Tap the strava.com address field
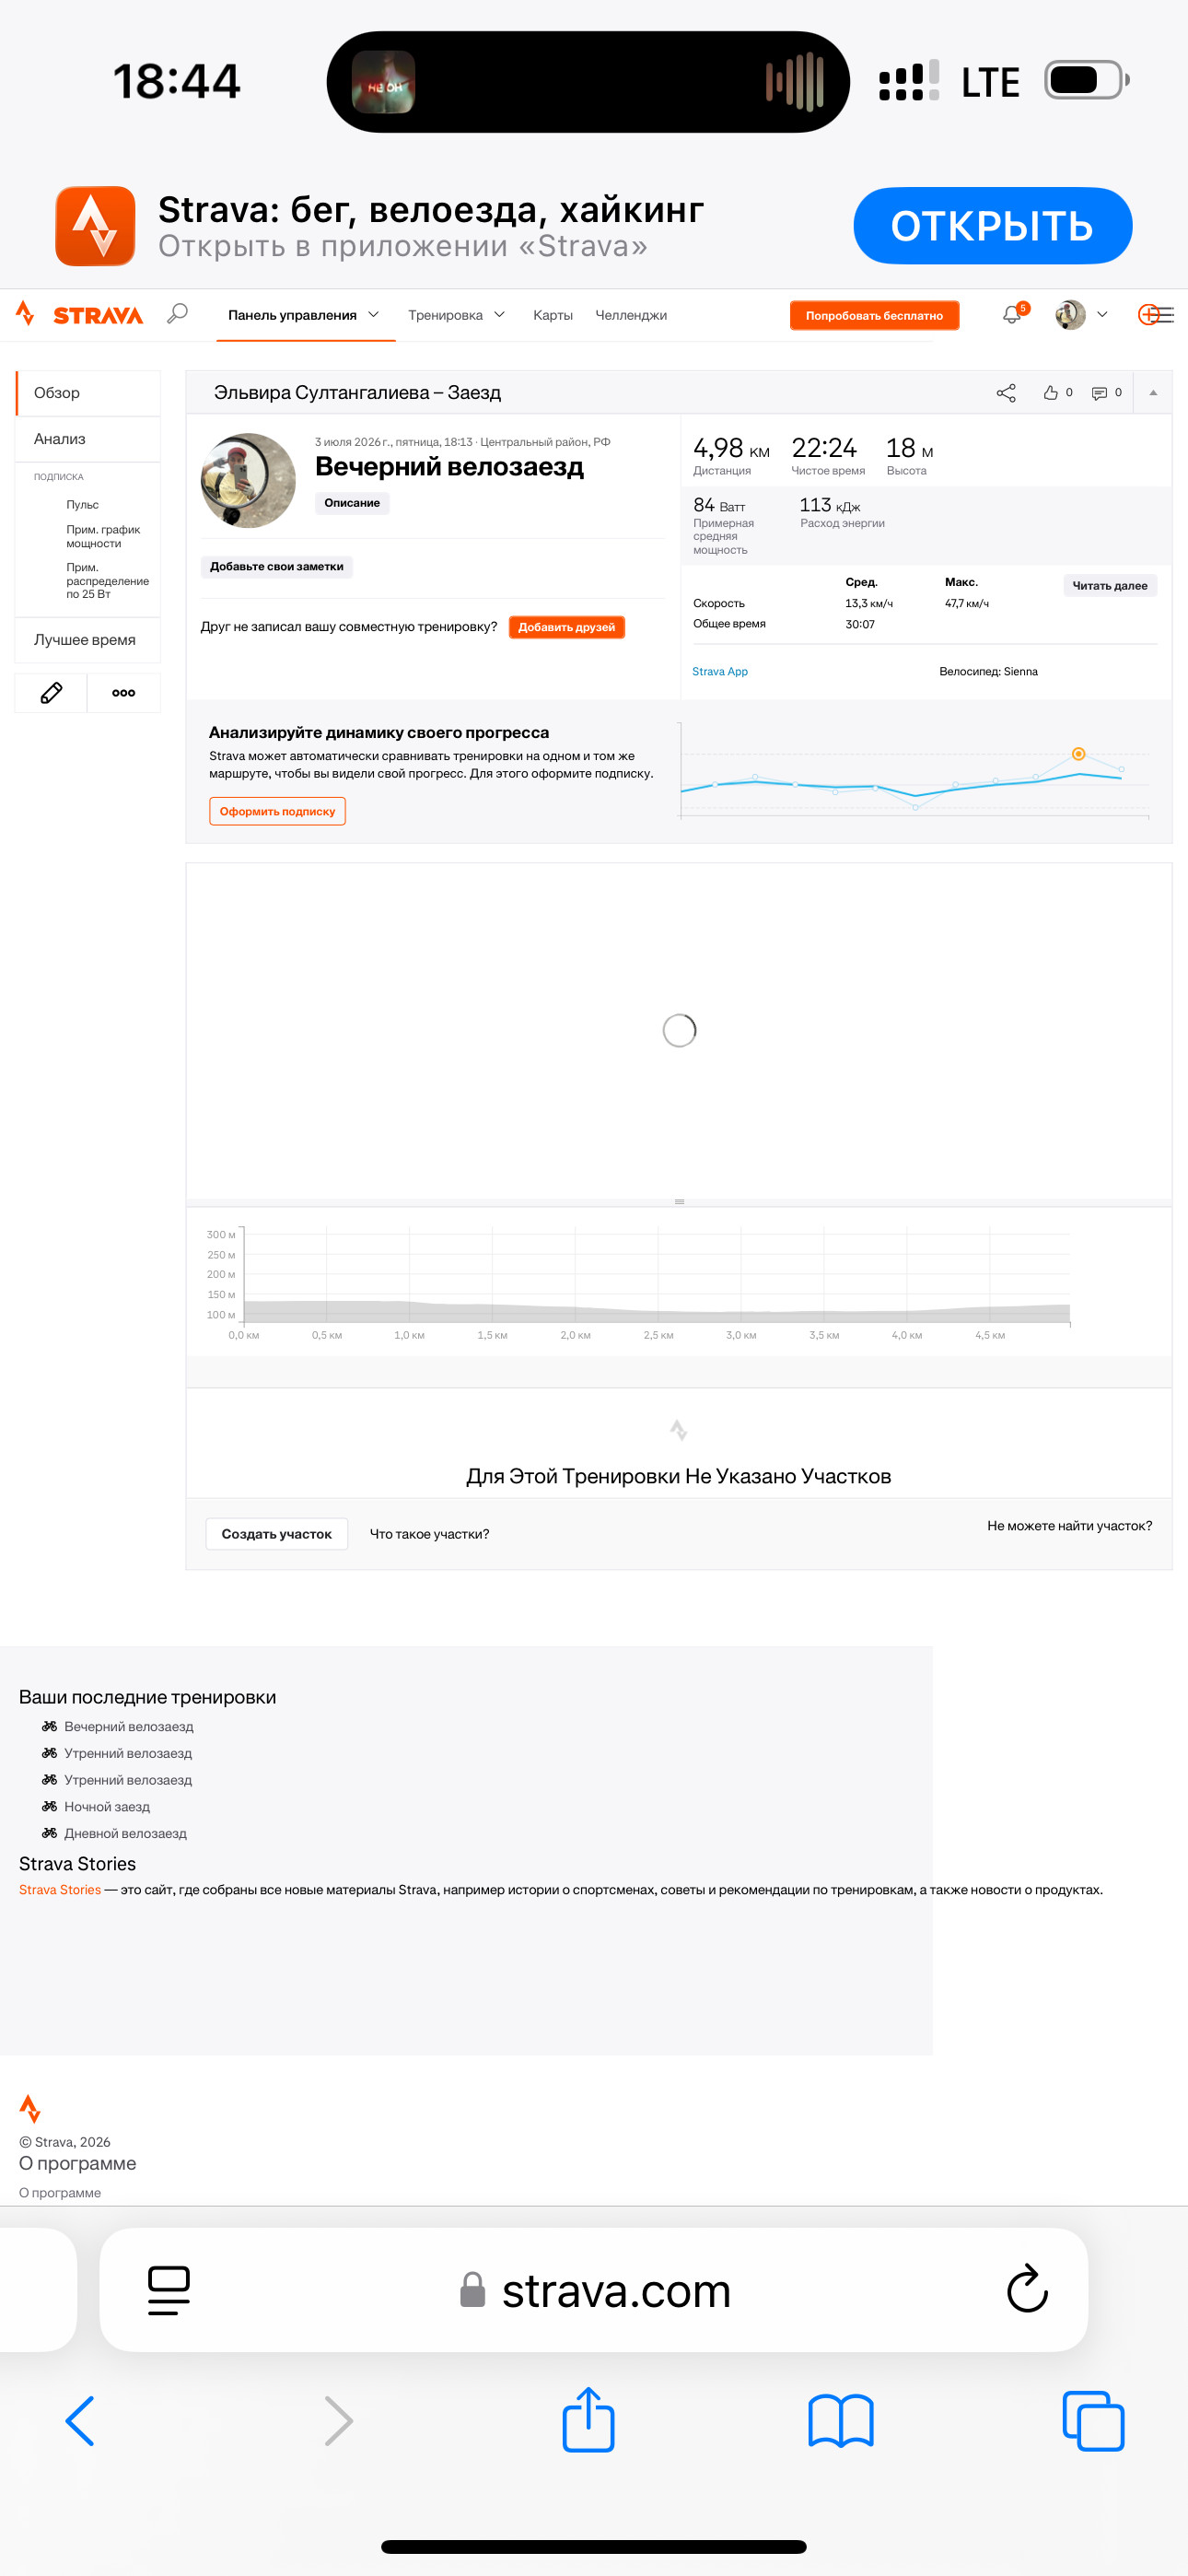This screenshot has width=1188, height=2576. coord(594,2289)
